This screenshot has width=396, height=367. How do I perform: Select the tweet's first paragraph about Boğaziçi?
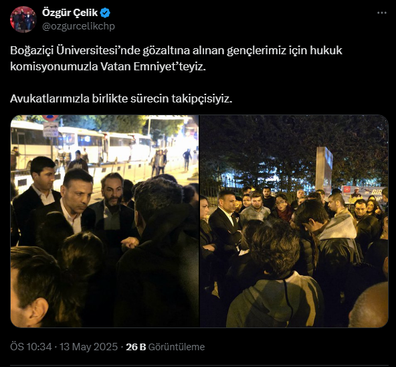point(176,58)
